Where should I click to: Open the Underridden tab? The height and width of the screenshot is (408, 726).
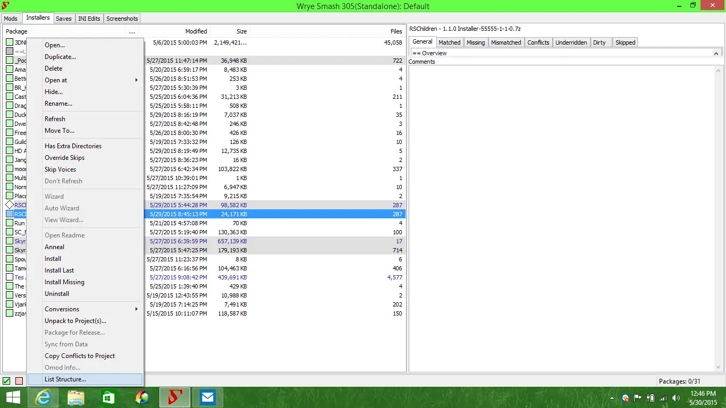(x=571, y=42)
